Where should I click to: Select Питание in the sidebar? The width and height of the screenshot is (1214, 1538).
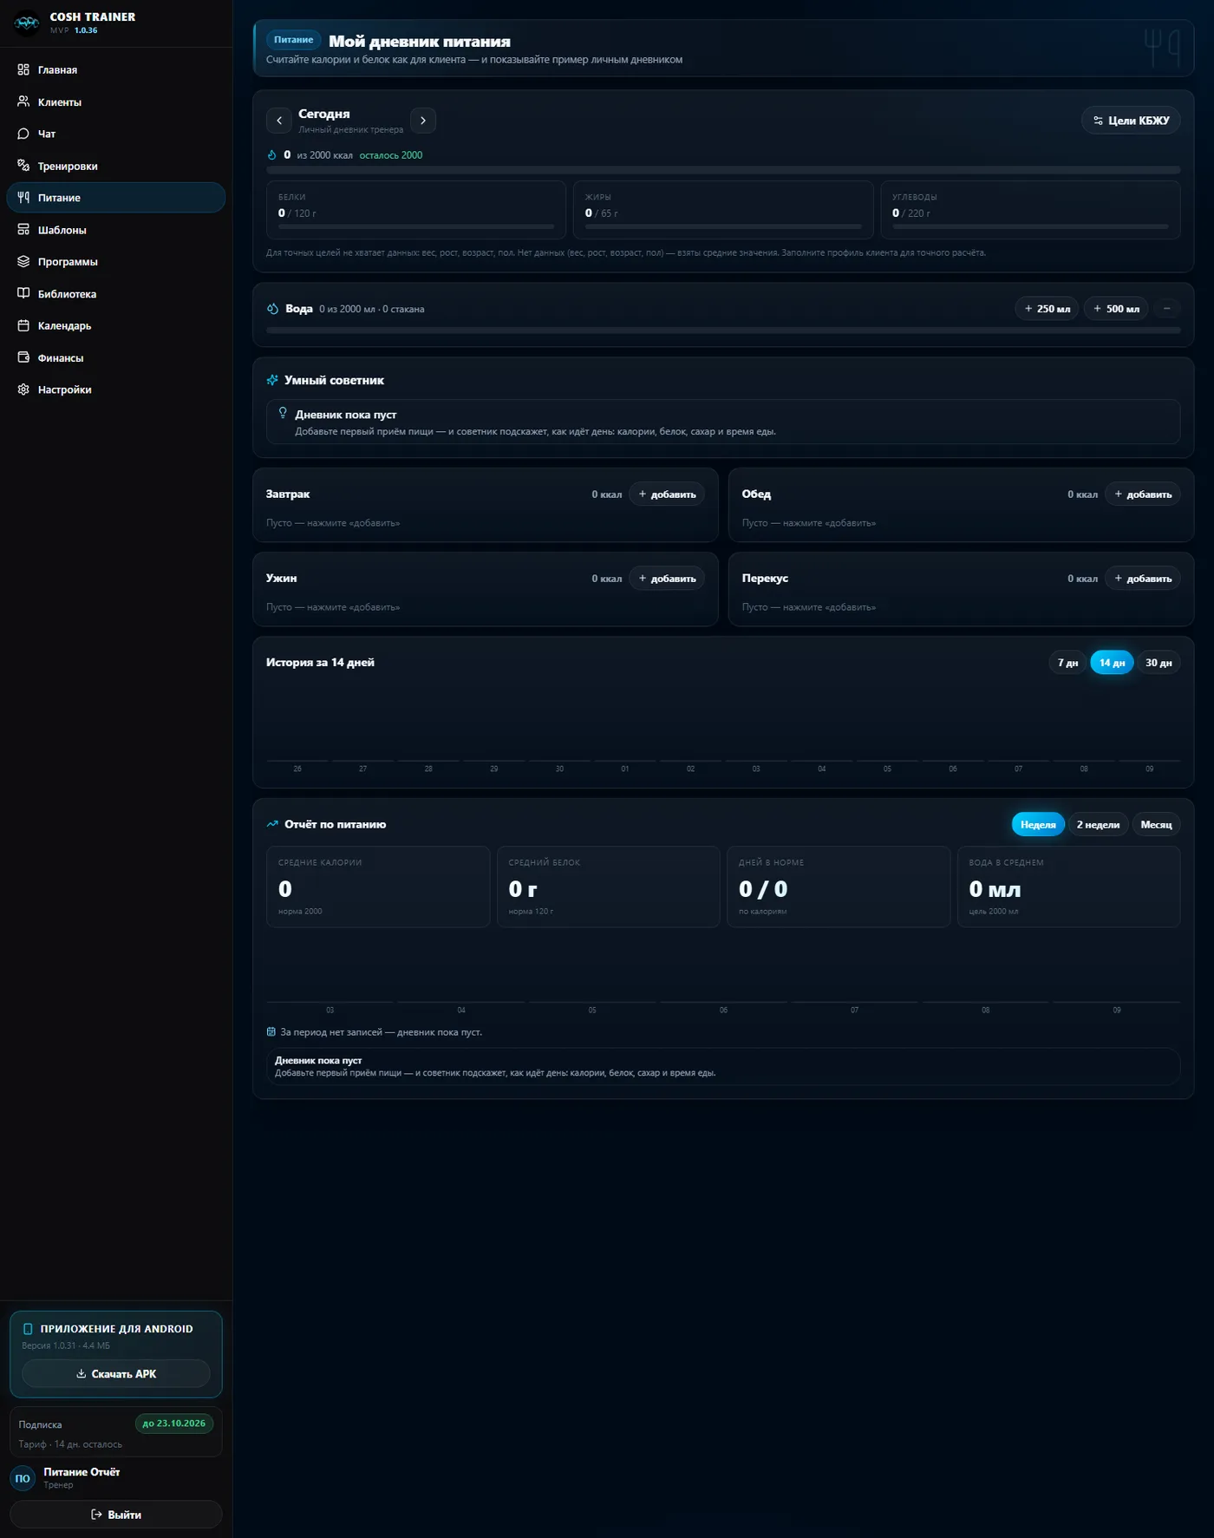tap(116, 198)
